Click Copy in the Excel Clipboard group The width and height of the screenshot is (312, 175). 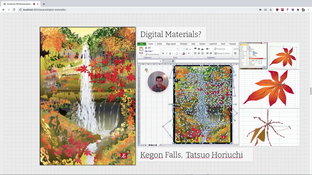click(149, 51)
